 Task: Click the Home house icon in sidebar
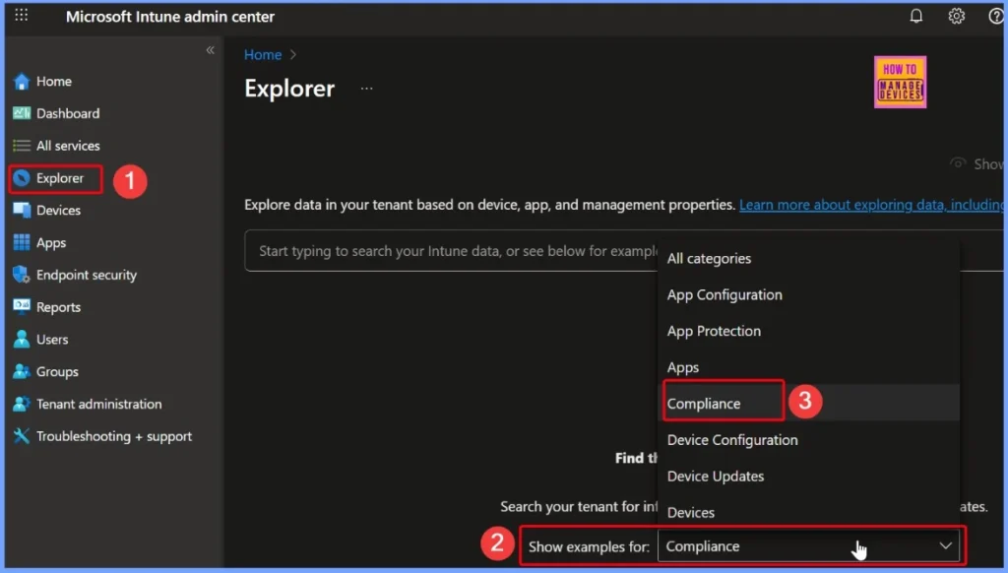[x=22, y=82]
